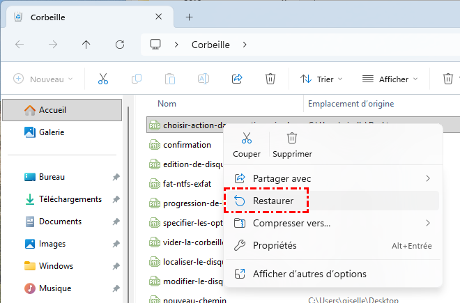Click the Supprimer trash icon in context menu
The width and height of the screenshot is (460, 303).
292,138
